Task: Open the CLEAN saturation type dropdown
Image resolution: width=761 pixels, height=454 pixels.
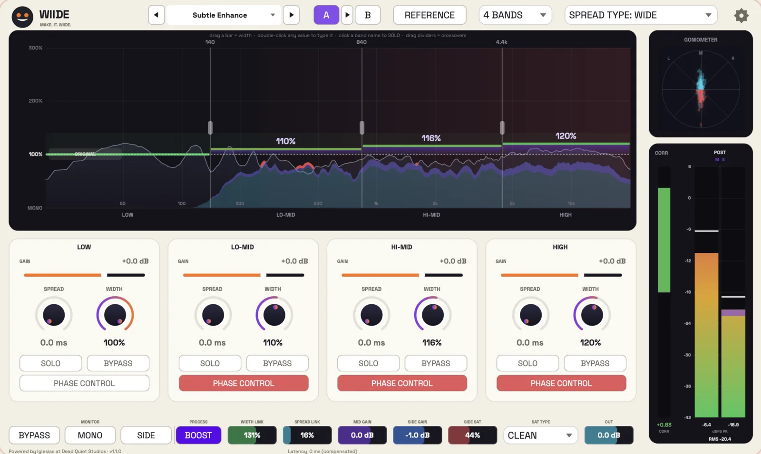Action: coord(541,435)
